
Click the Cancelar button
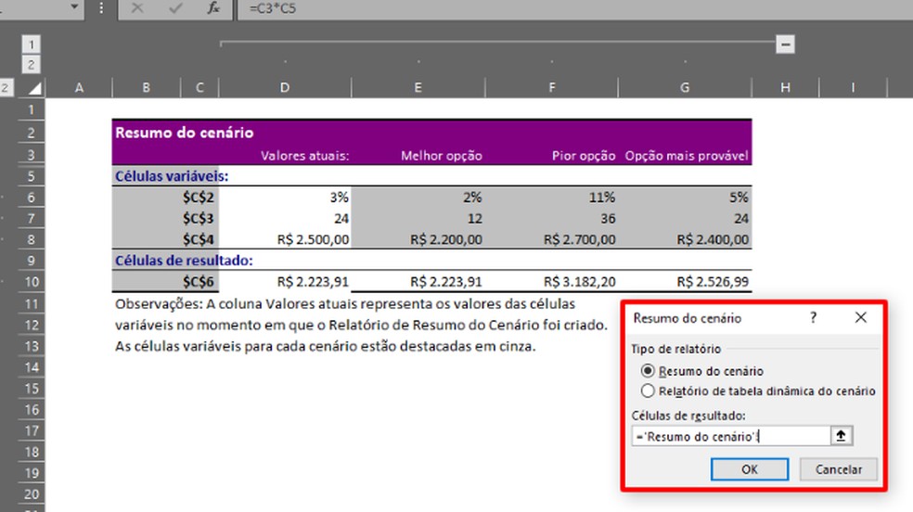point(839,469)
